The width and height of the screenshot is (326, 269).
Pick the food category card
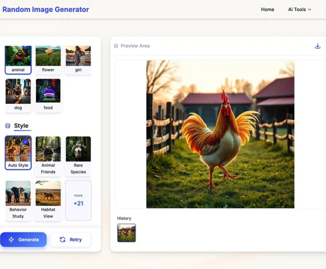pos(48,96)
